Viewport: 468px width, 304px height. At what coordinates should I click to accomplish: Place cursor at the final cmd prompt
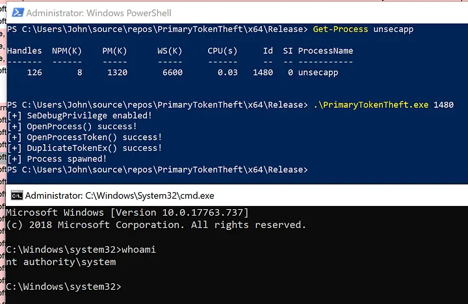124,286
